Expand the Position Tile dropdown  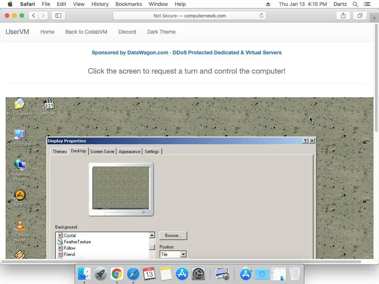click(183, 254)
